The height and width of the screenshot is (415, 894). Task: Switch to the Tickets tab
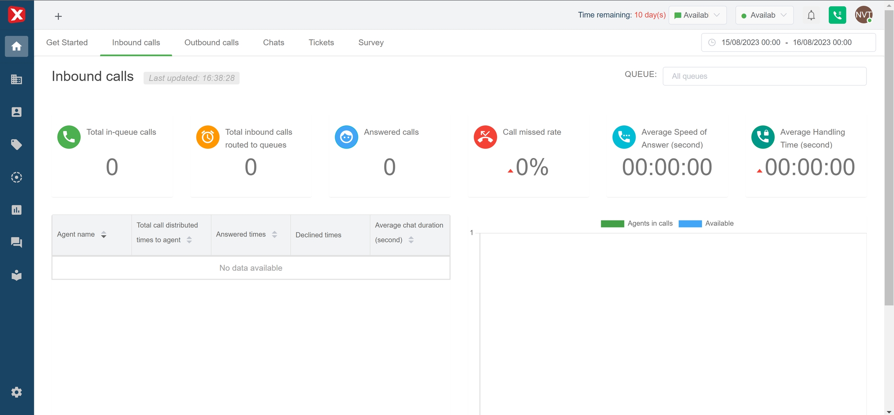coord(321,43)
